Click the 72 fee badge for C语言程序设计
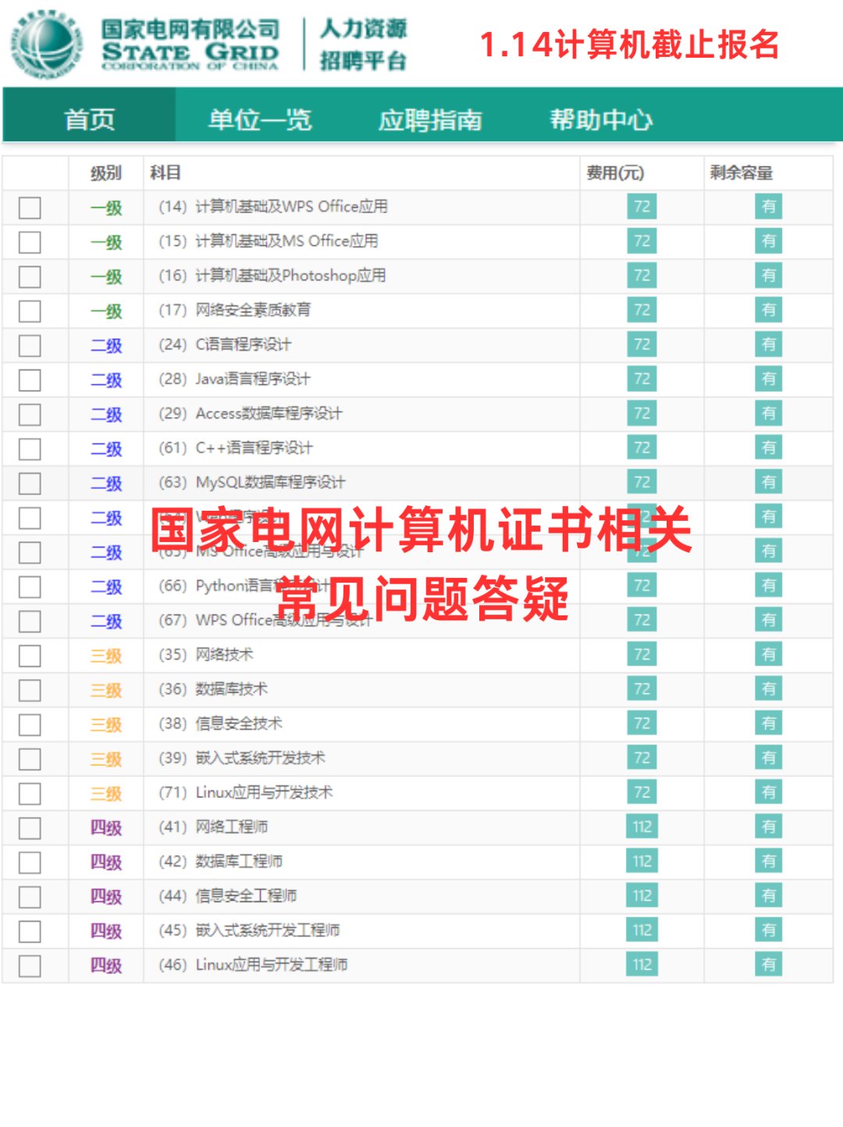This screenshot has width=843, height=1127. tap(642, 344)
